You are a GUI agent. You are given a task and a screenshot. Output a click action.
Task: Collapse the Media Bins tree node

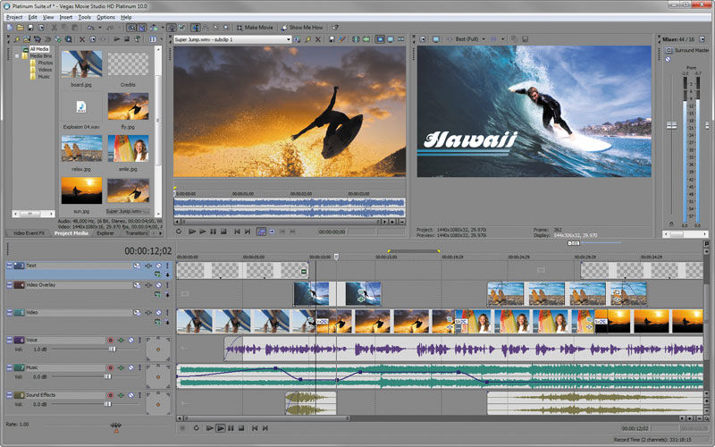point(18,56)
